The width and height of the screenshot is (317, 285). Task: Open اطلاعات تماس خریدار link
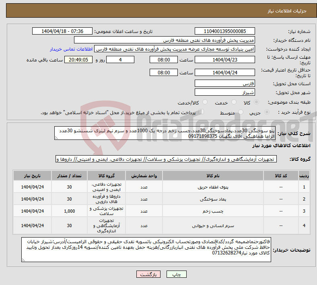point(71,49)
